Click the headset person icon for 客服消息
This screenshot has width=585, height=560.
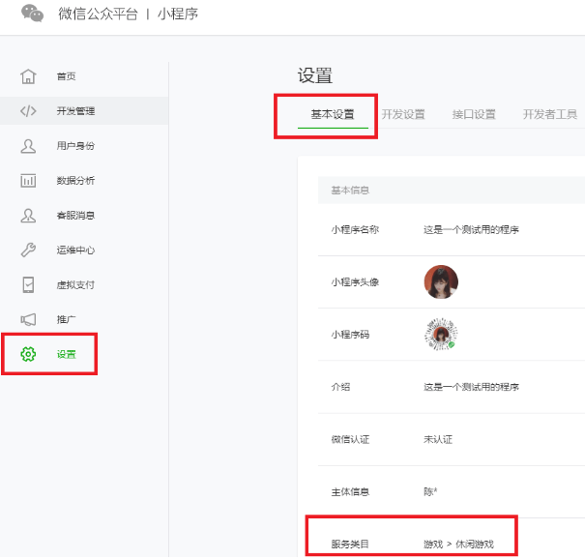click(28, 216)
